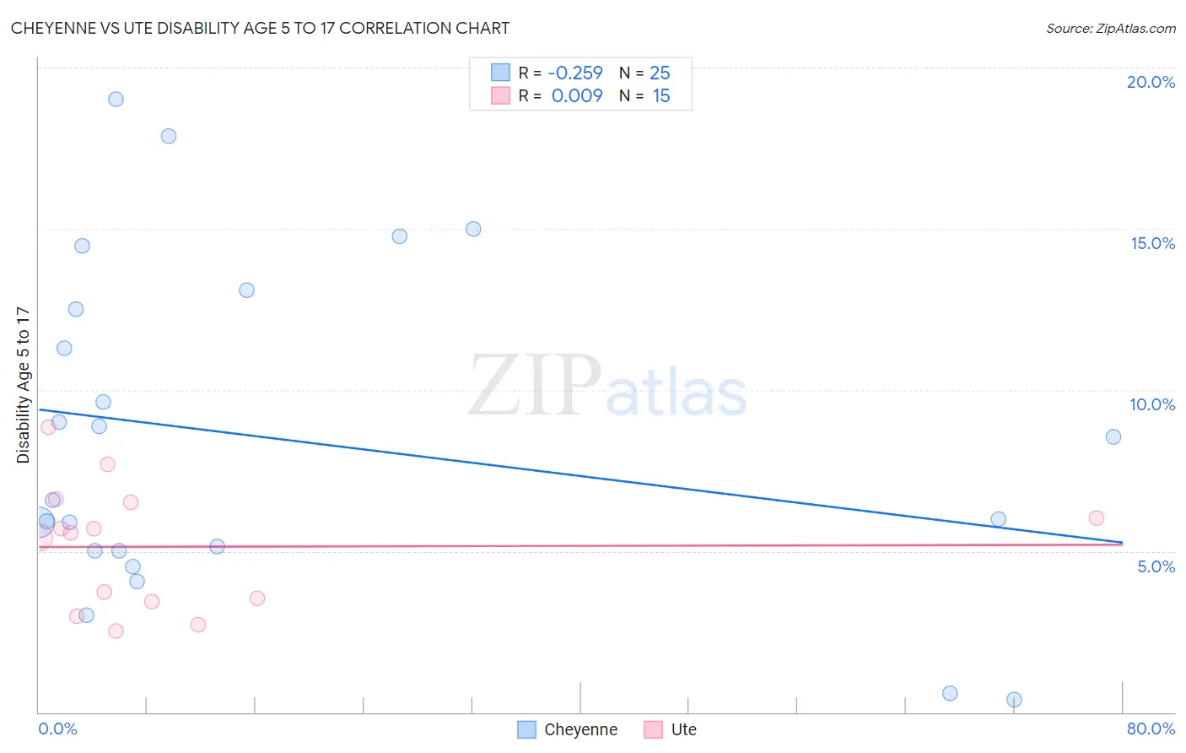
Task: Click the pink swatch beside R = 0.009
Action: point(500,95)
